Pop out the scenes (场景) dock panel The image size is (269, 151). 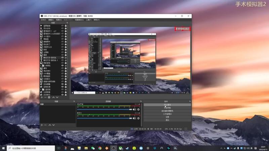pyautogui.click(x=74, y=101)
